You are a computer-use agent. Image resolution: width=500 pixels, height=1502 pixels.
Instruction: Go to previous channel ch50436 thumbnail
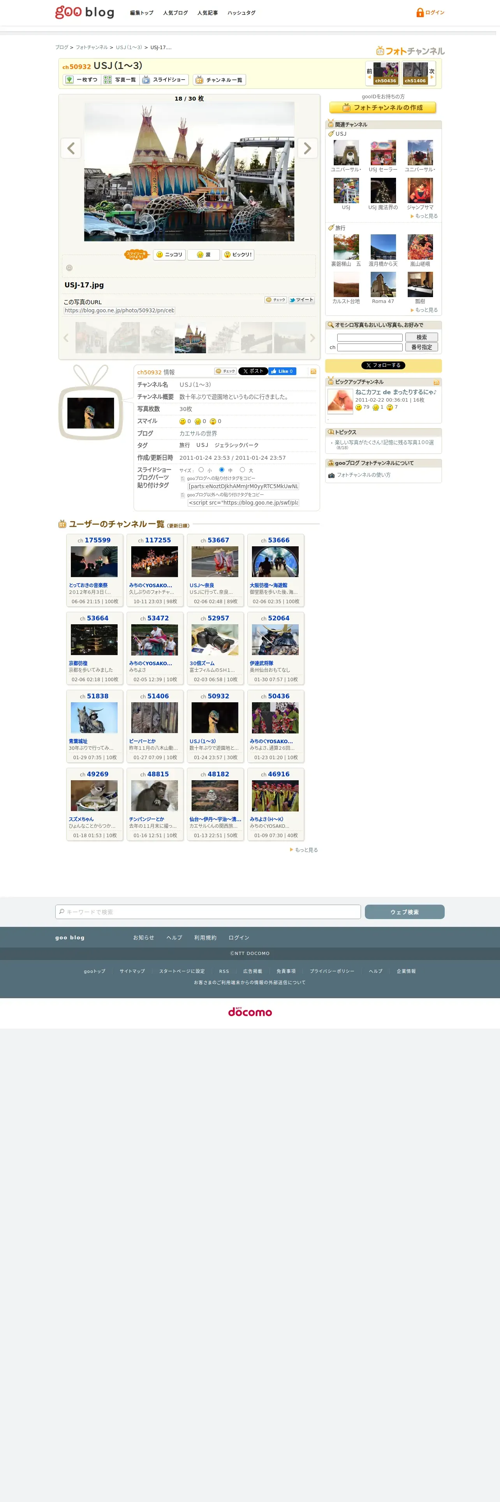coord(386,73)
